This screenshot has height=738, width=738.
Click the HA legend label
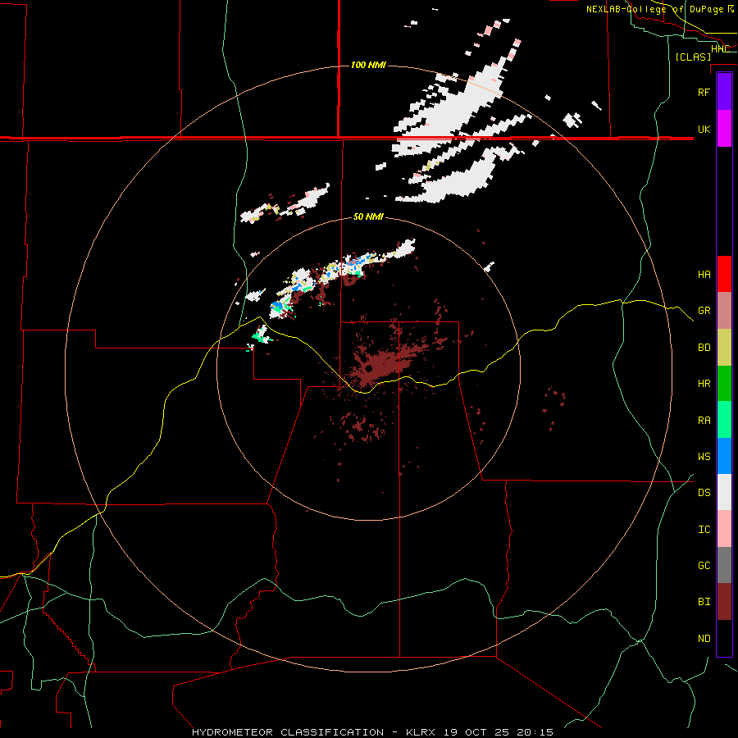click(704, 274)
